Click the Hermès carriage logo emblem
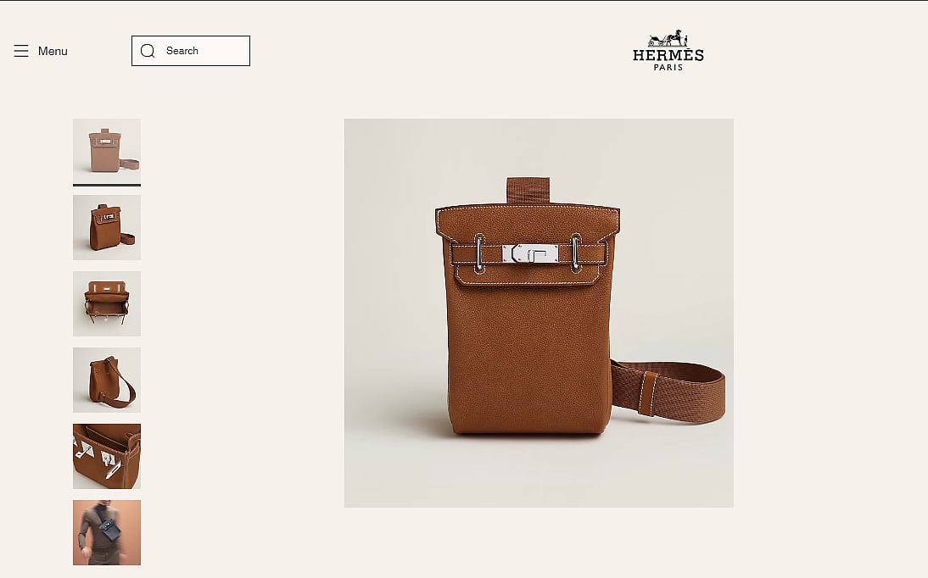Screen dimensions: 928x578 tap(668, 38)
